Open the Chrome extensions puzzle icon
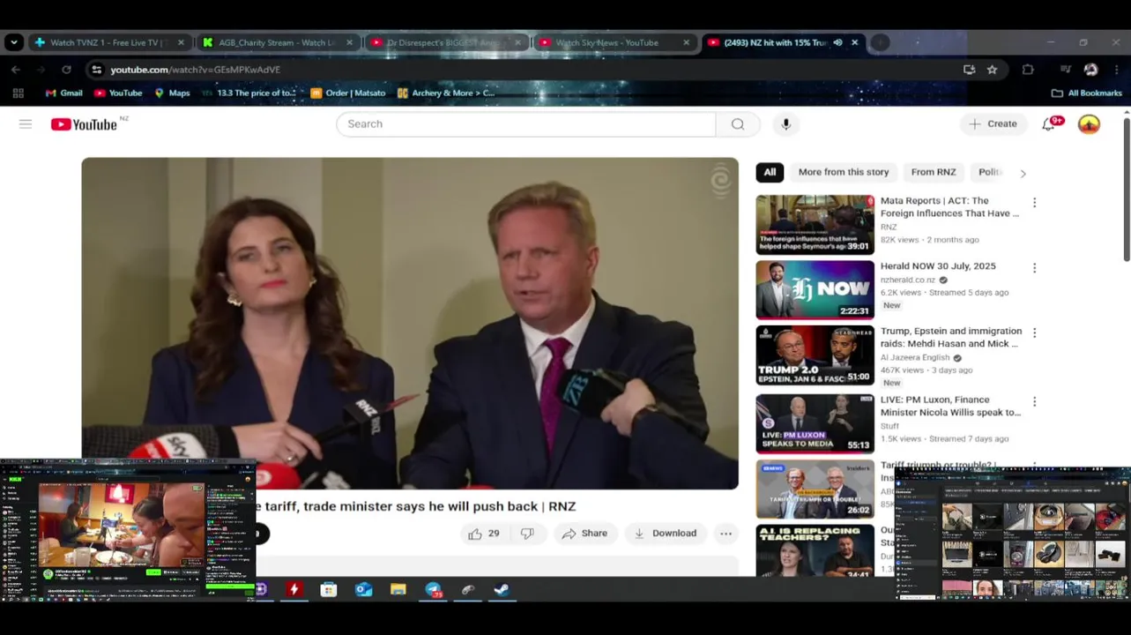 1028,70
